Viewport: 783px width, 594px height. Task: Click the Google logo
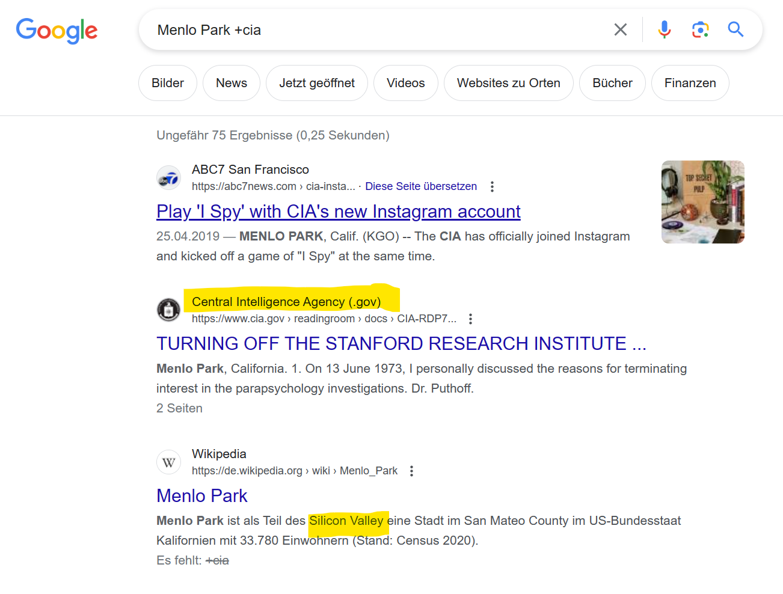(57, 31)
